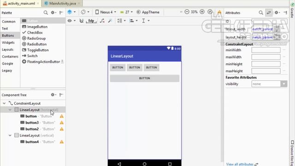Hide the Attributes panel with the collapse icon
This screenshot has height=166, width=295.
pos(285,12)
